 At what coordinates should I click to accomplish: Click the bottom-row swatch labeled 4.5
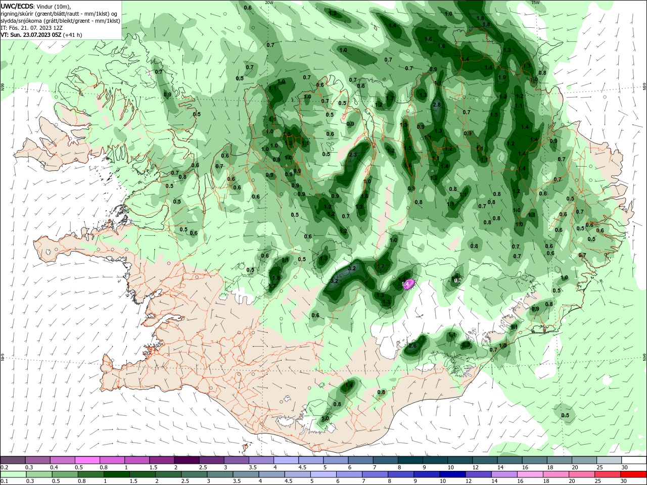(x=297, y=475)
